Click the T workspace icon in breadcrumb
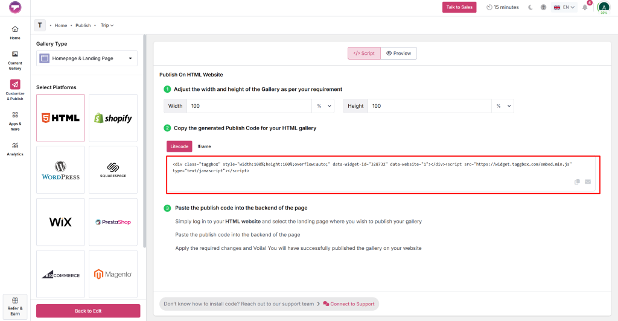The image size is (618, 321). point(40,25)
